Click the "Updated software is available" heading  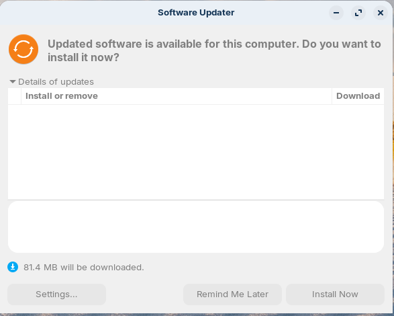coord(214,50)
